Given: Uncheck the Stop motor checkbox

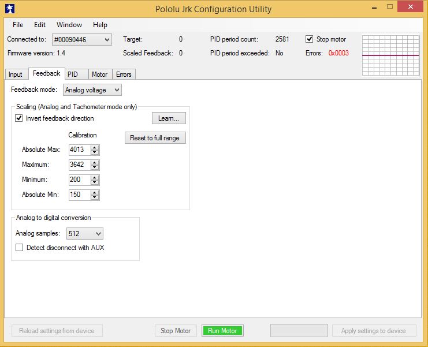Looking at the screenshot, I should pyautogui.click(x=309, y=39).
